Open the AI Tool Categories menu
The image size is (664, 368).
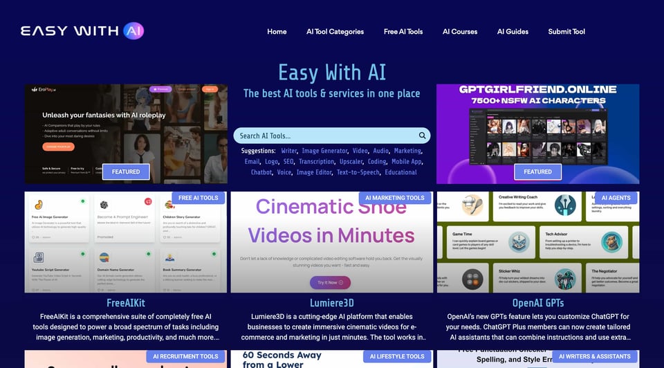pyautogui.click(x=335, y=32)
